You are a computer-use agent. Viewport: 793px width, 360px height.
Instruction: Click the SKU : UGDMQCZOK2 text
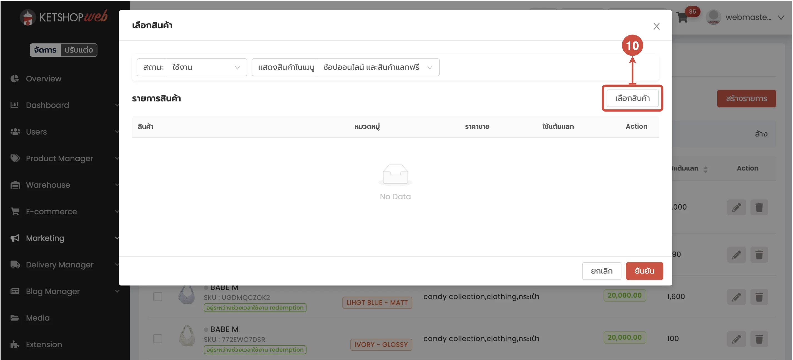pyautogui.click(x=236, y=297)
